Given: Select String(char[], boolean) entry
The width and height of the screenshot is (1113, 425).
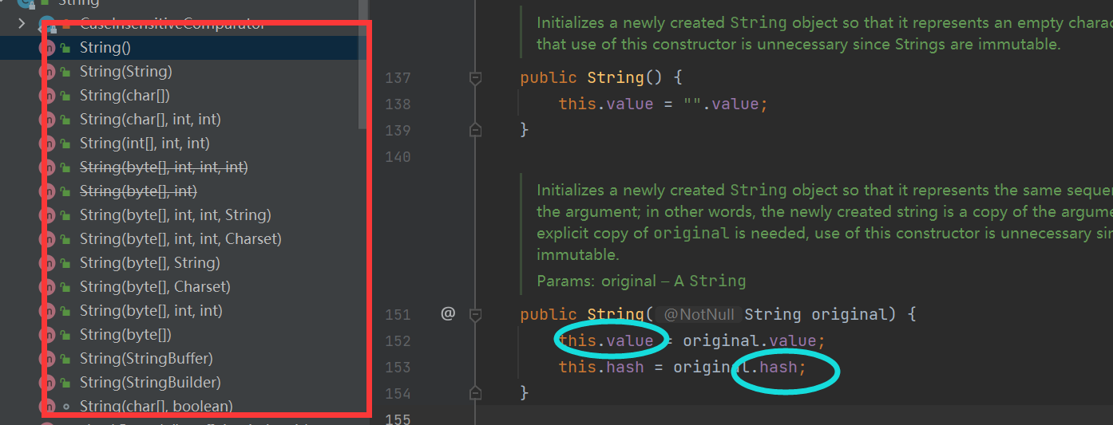Looking at the screenshot, I should pos(156,407).
